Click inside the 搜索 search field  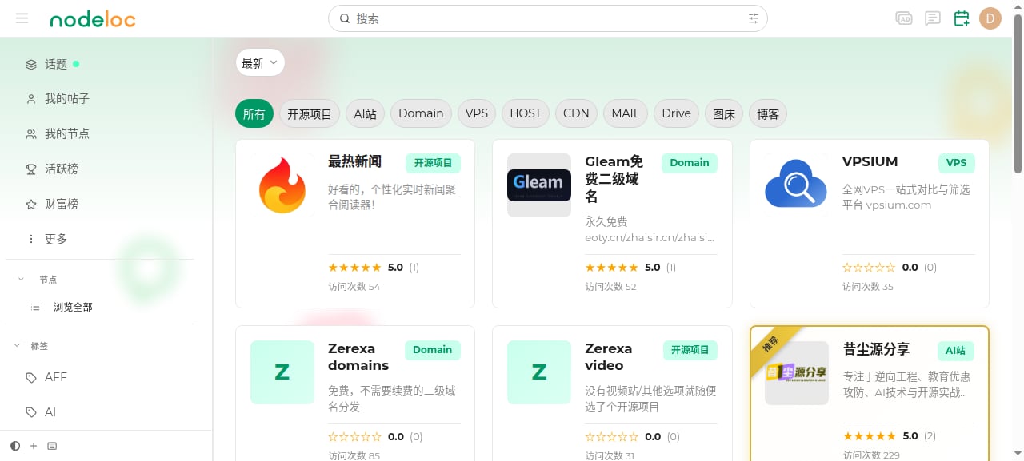(548, 18)
